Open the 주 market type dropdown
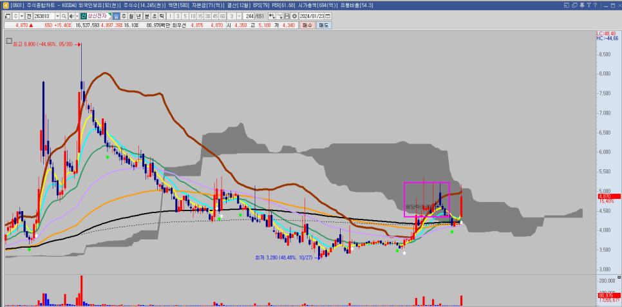The image size is (622, 307). (22, 16)
